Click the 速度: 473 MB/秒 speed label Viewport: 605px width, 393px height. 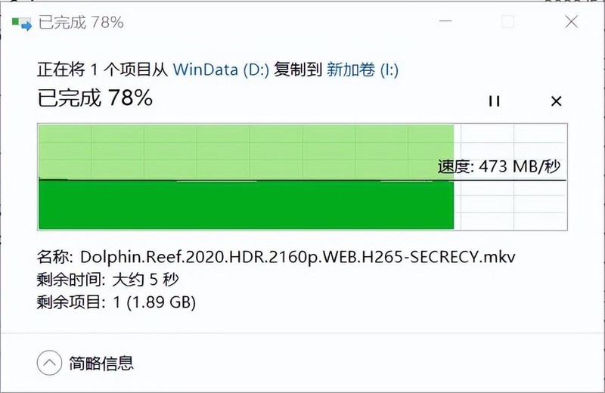point(499,166)
